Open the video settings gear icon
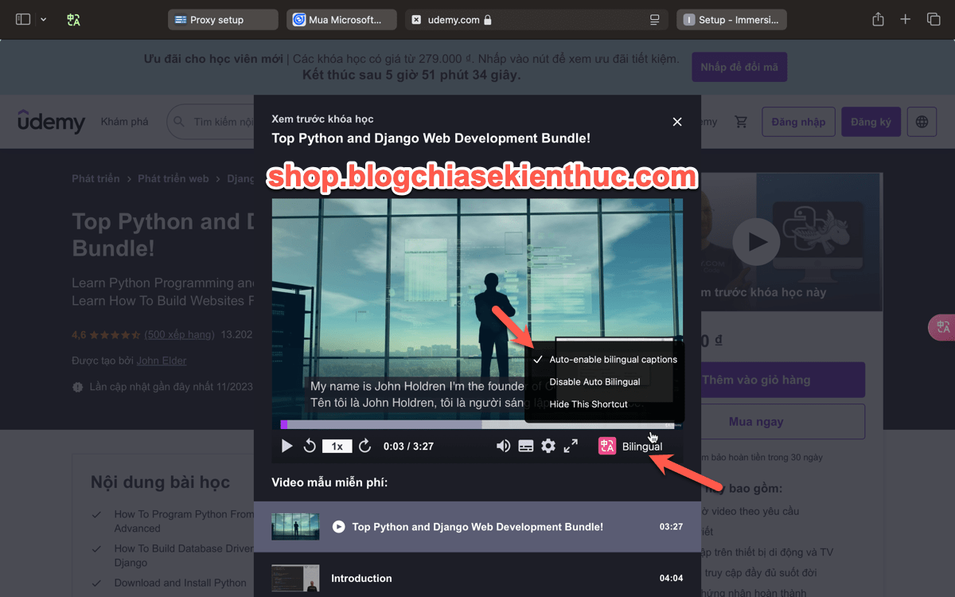 (x=548, y=446)
